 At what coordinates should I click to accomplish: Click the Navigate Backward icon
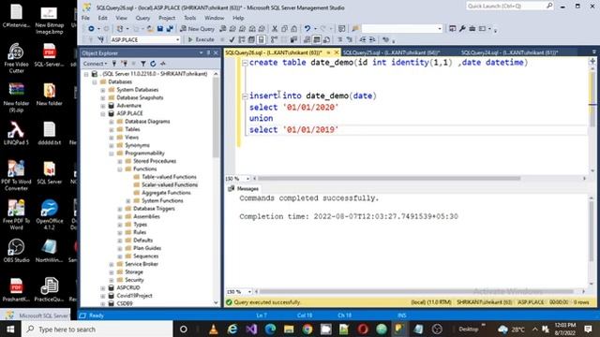(91, 29)
